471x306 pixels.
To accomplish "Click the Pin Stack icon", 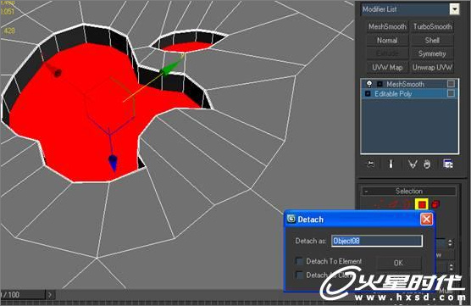I will coord(370,164).
